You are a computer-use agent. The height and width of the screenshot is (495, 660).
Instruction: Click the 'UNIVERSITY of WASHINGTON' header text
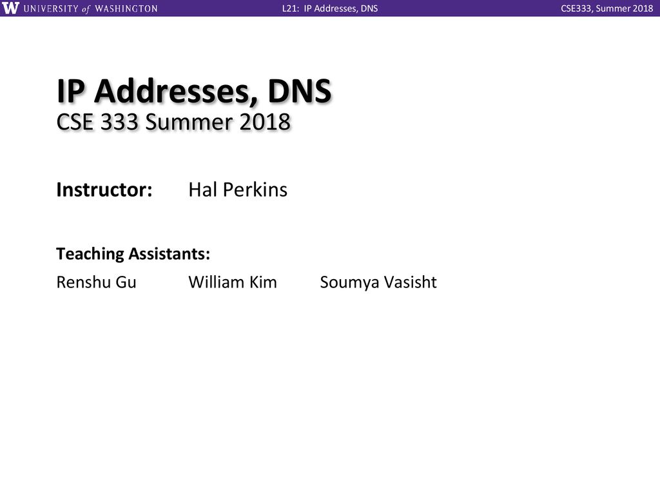90,8
